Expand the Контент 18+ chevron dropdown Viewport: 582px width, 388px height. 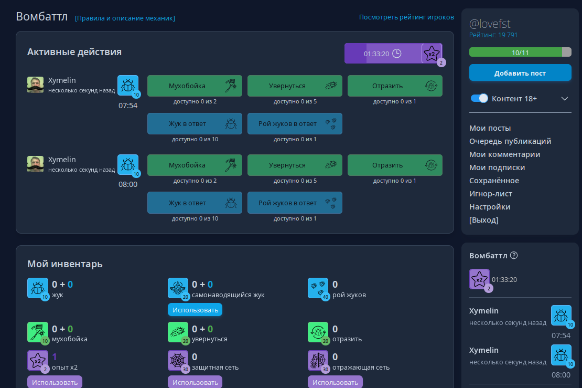tap(565, 99)
